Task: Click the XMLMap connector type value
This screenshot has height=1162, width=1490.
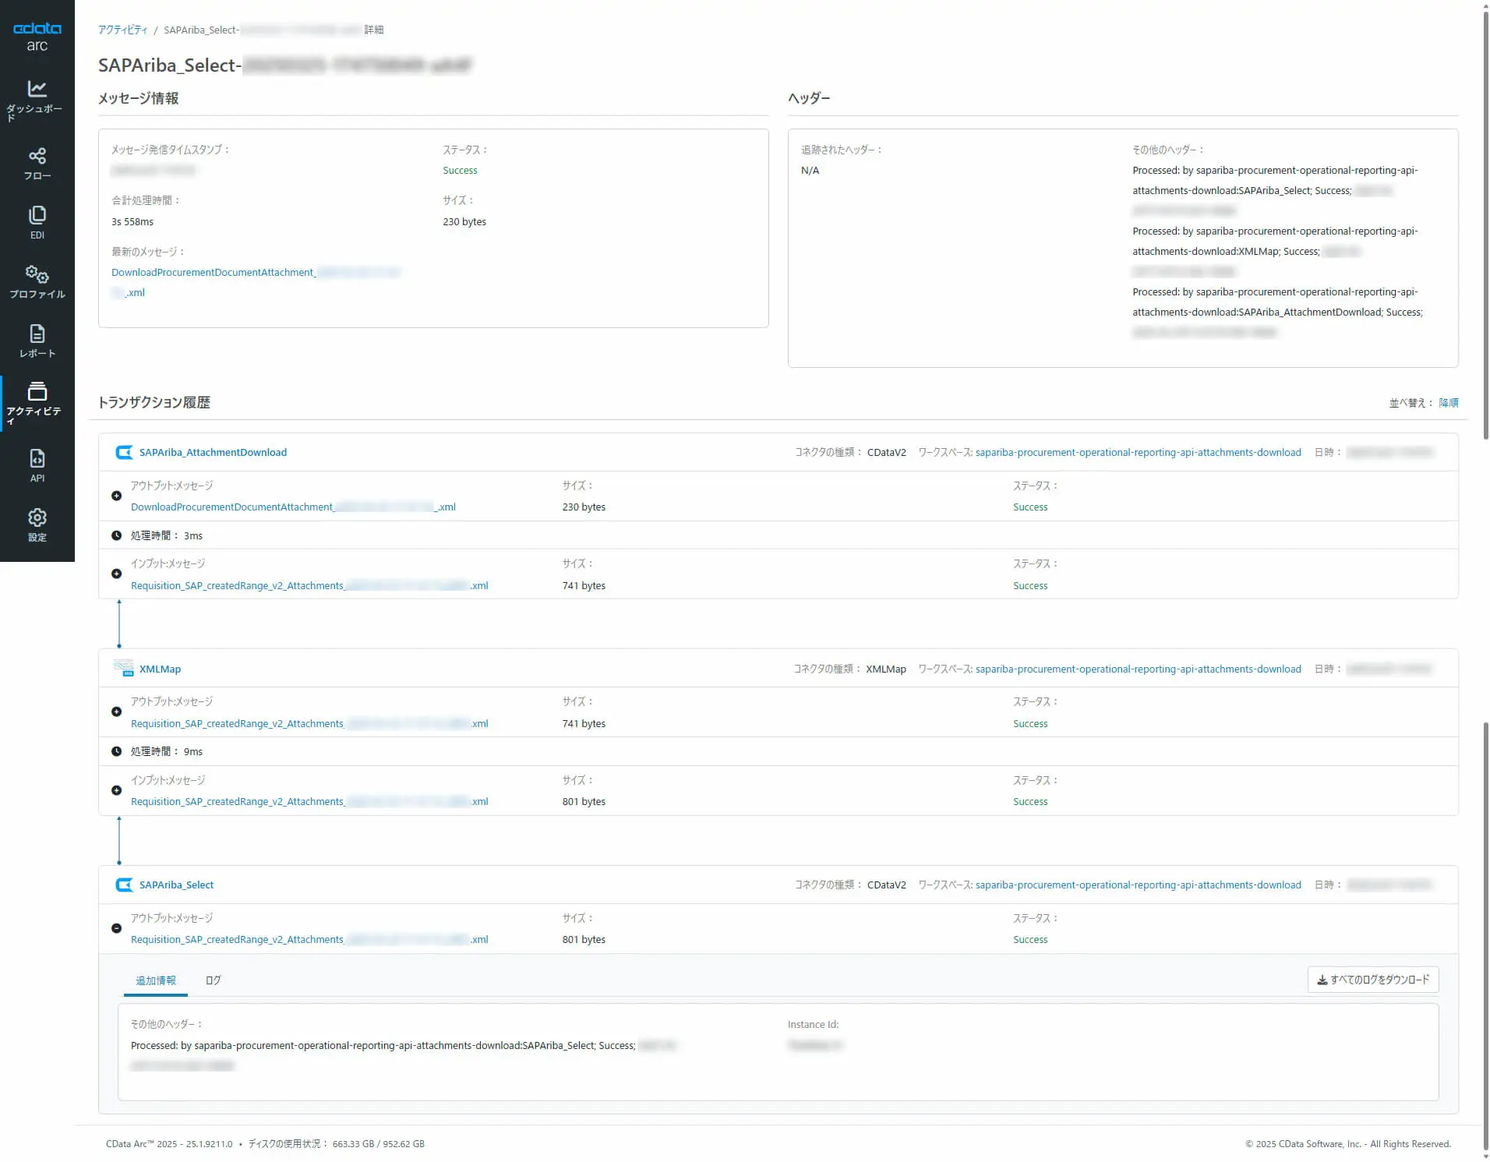Action: click(x=886, y=669)
